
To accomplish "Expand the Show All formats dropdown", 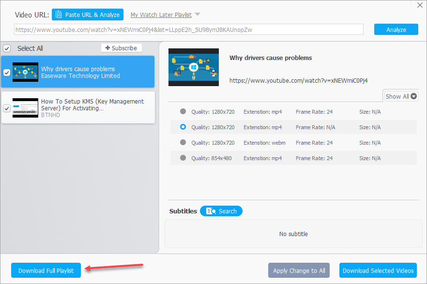I will point(401,96).
